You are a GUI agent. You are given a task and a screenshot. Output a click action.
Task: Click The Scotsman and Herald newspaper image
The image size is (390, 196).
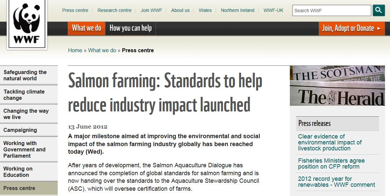[x=337, y=86]
